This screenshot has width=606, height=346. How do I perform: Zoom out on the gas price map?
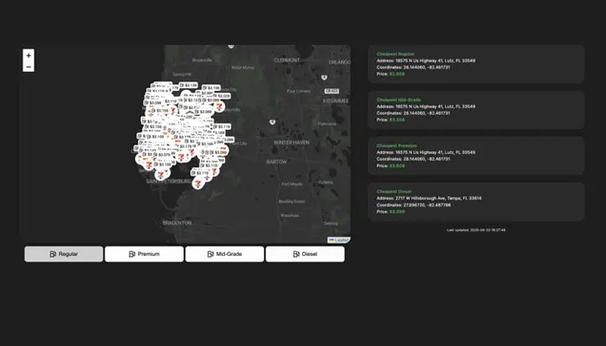tap(29, 67)
